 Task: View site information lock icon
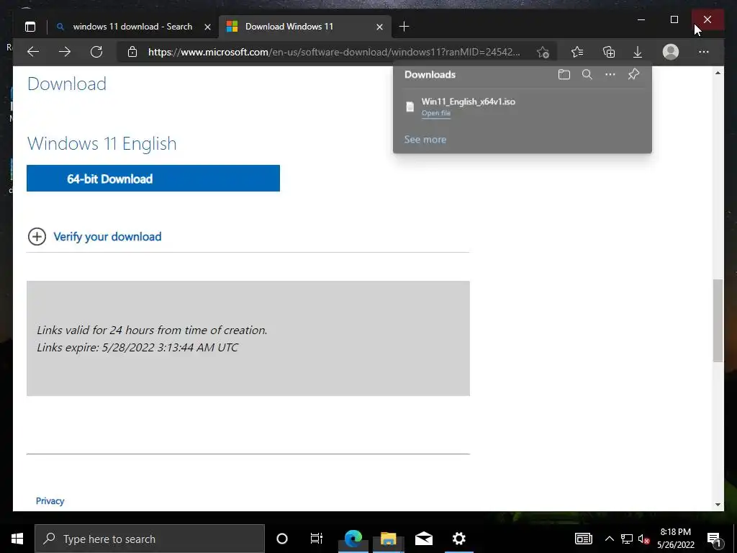tap(132, 52)
